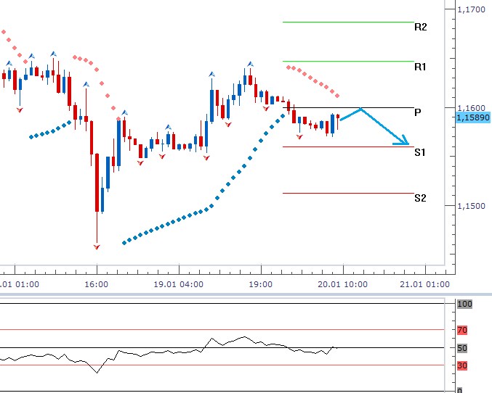Select the R1 resistance level label
Screen dimensions: 492x393
[420, 67]
